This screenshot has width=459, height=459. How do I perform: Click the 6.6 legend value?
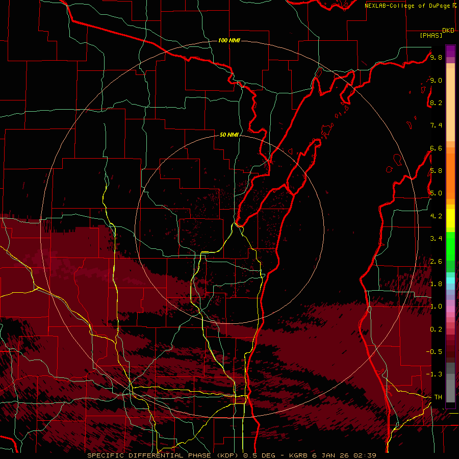pyautogui.click(x=436, y=148)
